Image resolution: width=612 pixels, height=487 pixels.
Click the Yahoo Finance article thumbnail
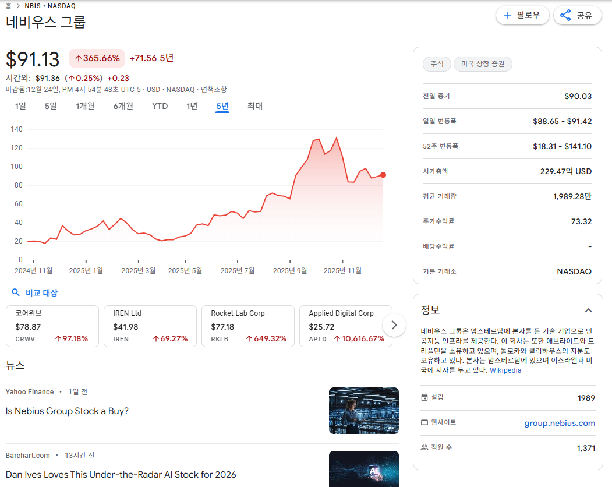[x=364, y=411]
